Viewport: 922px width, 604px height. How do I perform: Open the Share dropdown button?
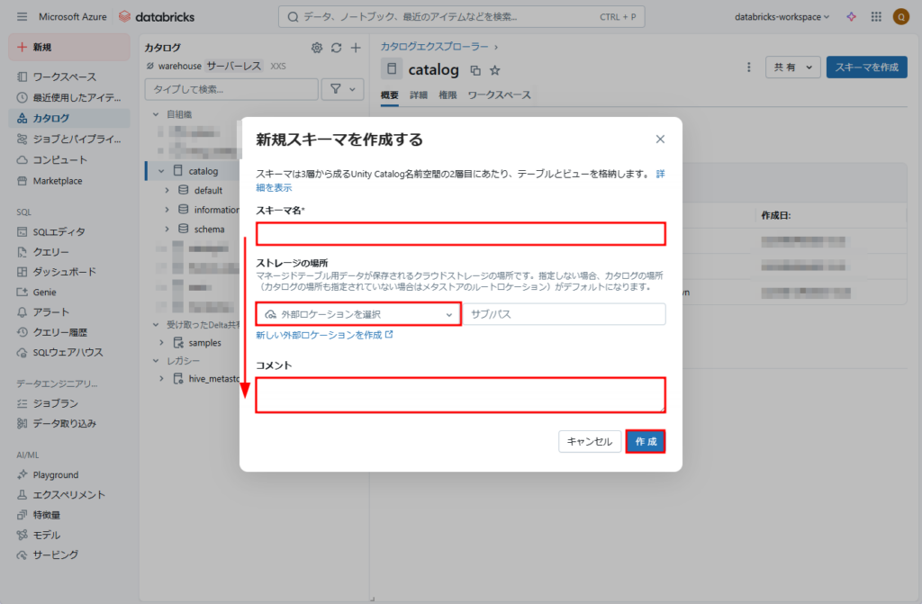pyautogui.click(x=792, y=67)
